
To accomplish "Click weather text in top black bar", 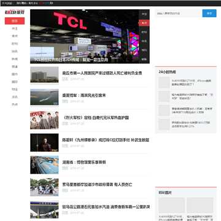I will click(x=34, y=3).
